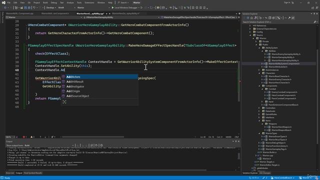The height and width of the screenshot is (180, 320).
Task: Select HeroCombatComponent.h file
Action: click(x=283, y=95)
